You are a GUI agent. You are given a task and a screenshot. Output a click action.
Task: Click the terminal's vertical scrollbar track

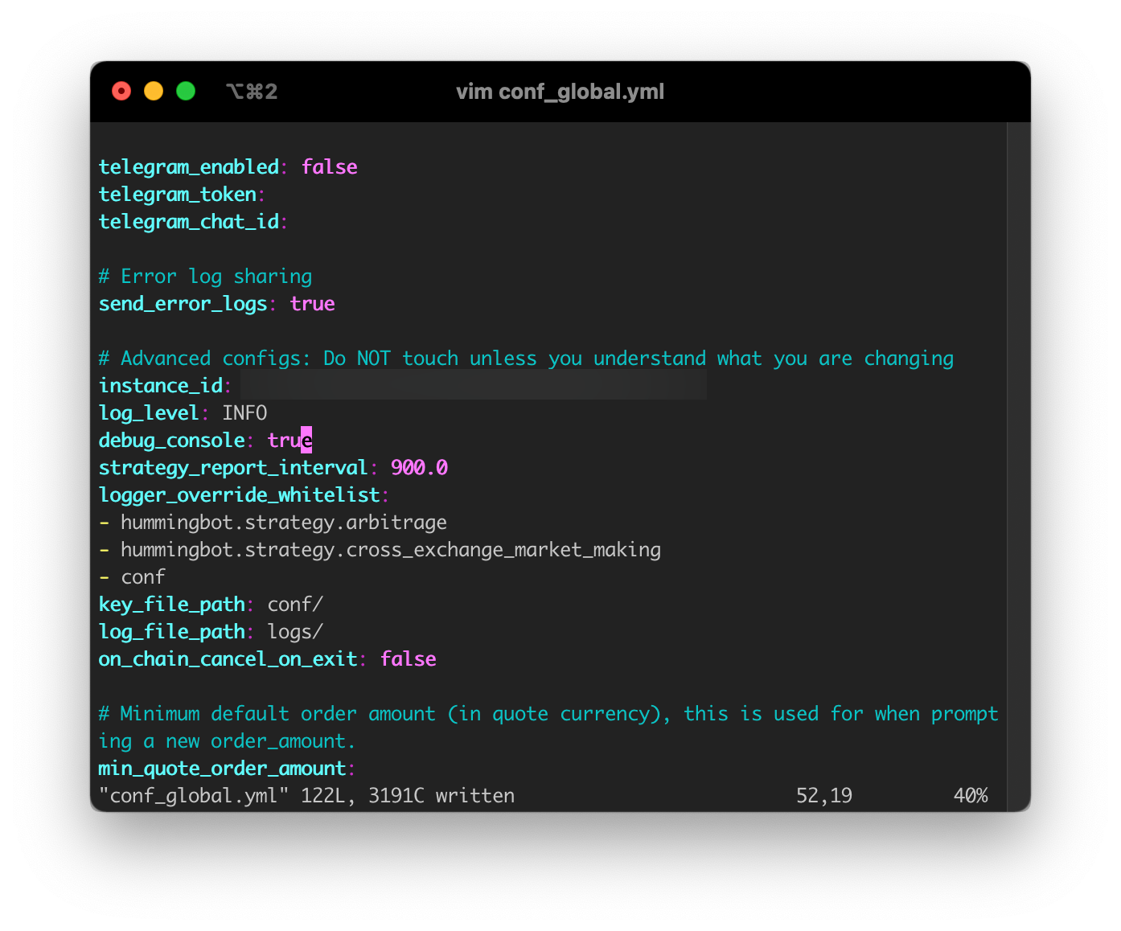[x=1019, y=466]
